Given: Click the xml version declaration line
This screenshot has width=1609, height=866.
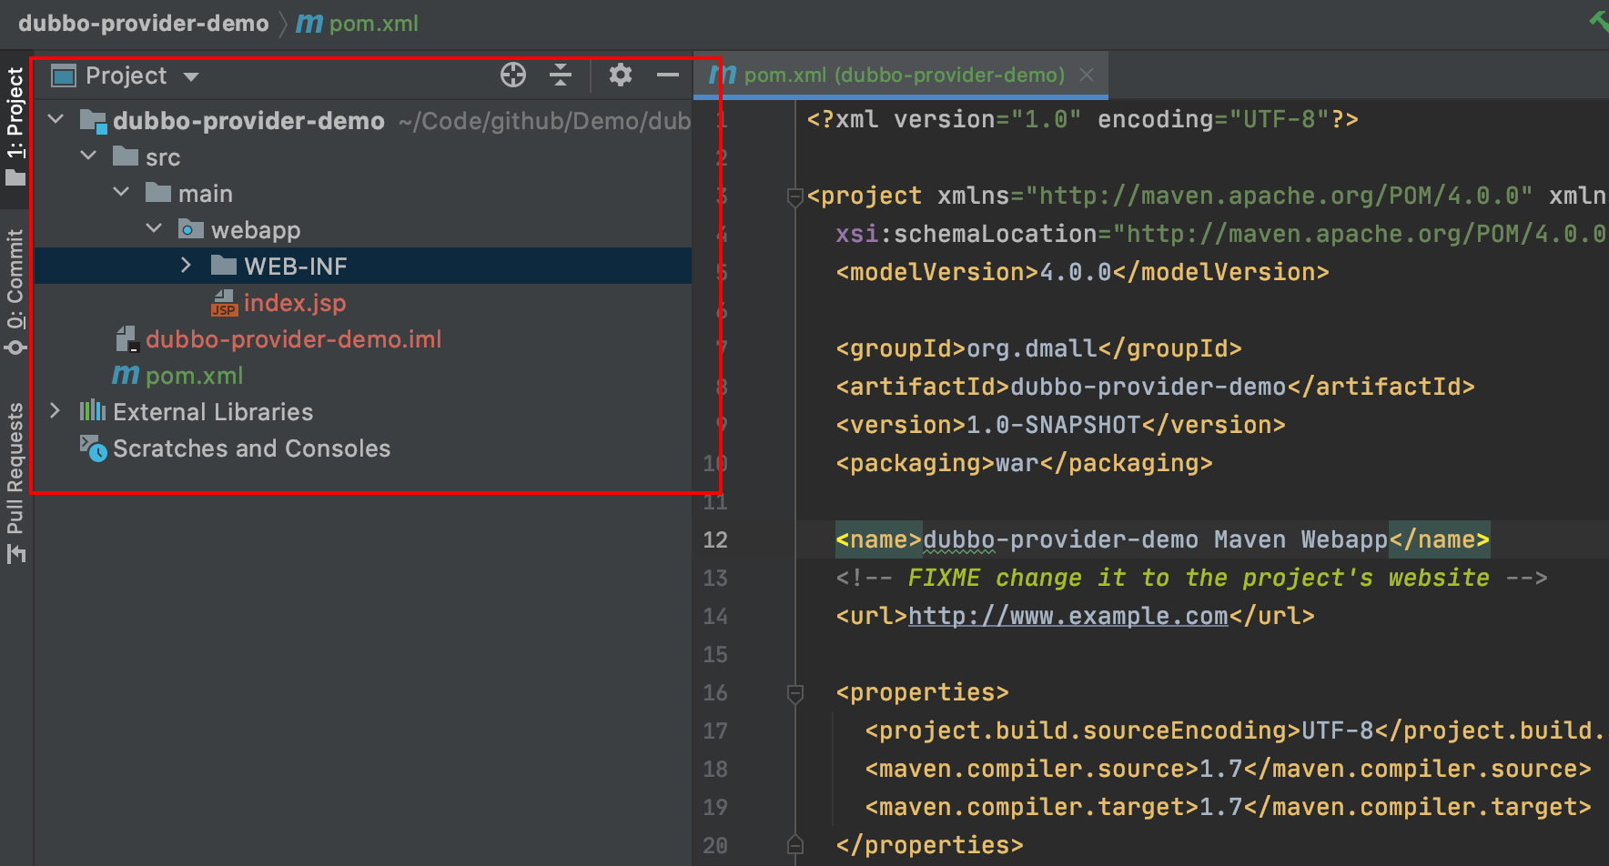Looking at the screenshot, I should (1082, 119).
